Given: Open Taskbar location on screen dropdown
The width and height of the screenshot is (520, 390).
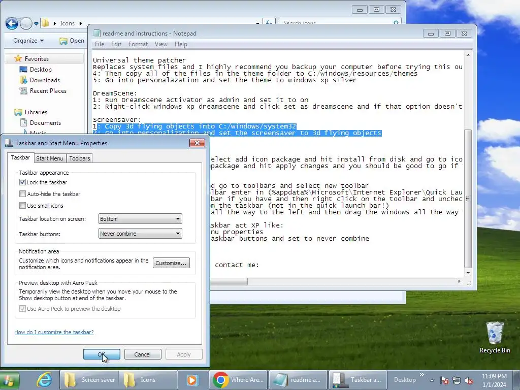Looking at the screenshot, I should pyautogui.click(x=140, y=219).
